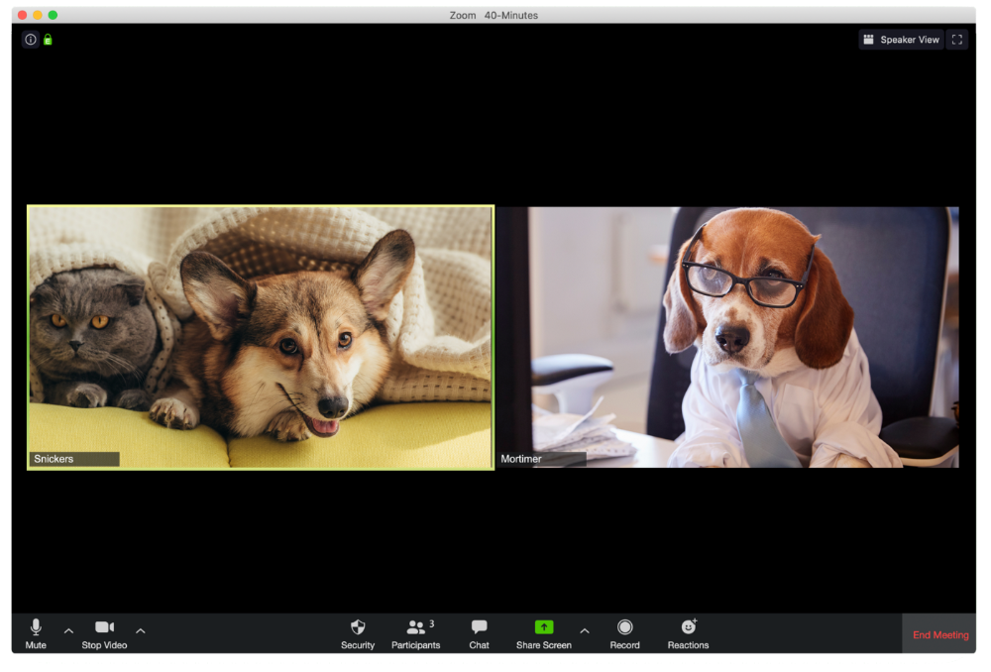The image size is (991, 672).
Task: Minimize the Zoom window with yellow button
Action: 38,15
